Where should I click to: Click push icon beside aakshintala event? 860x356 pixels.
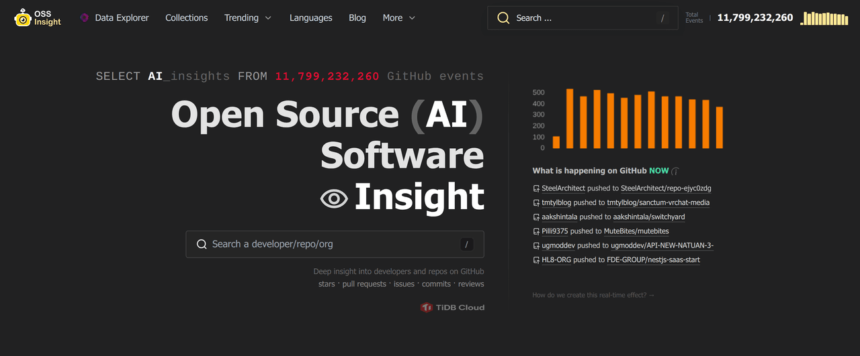click(536, 217)
